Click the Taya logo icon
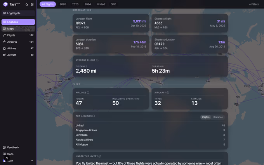 click(x=5, y=4)
